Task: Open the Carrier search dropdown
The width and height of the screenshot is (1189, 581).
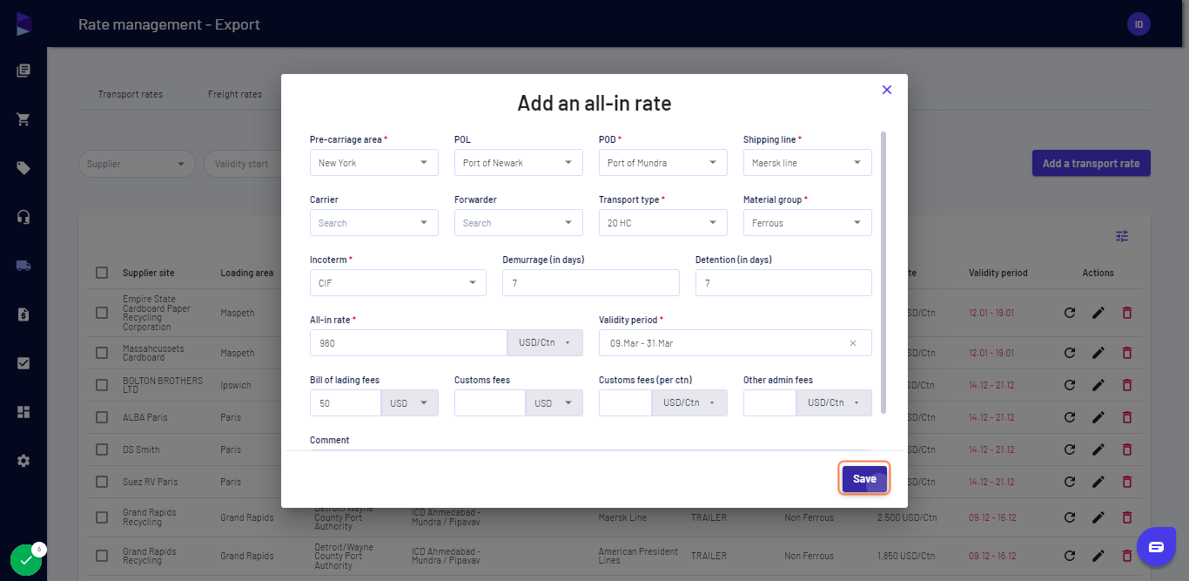Action: coord(374,223)
